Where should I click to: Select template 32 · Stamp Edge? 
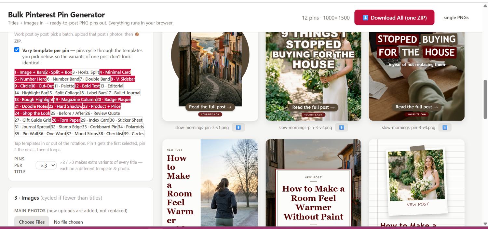tap(66, 127)
